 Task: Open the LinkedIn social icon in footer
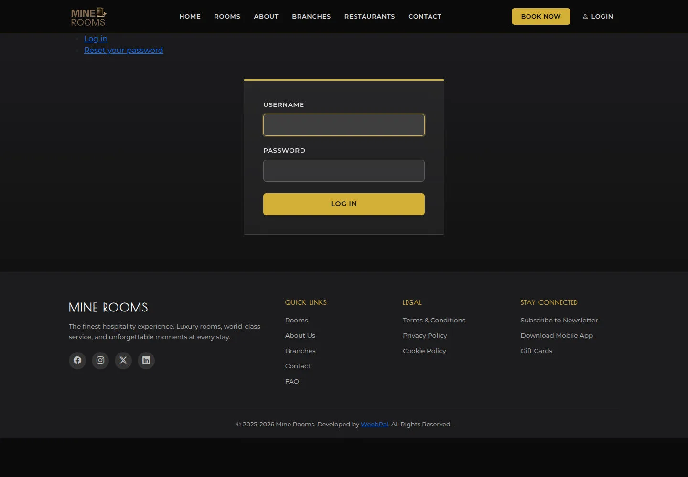(x=146, y=360)
